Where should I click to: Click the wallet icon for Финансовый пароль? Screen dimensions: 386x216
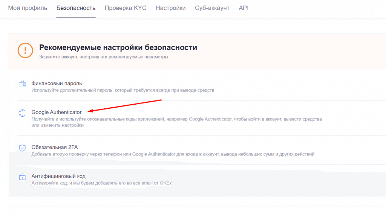pos(22,84)
